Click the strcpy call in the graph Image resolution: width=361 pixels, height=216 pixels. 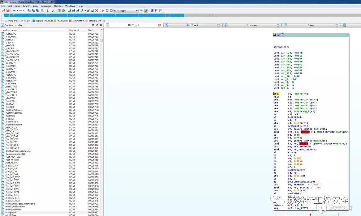pyautogui.click(x=292, y=153)
